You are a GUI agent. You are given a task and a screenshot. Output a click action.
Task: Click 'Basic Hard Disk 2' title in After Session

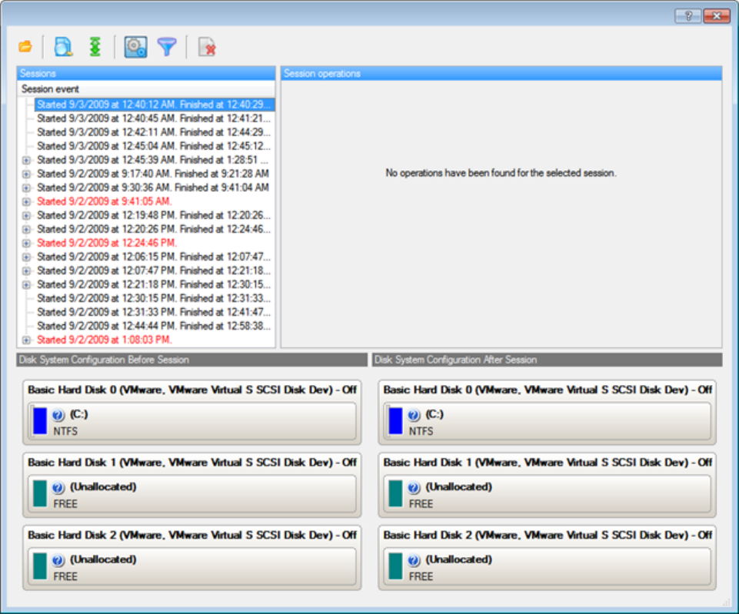click(548, 535)
